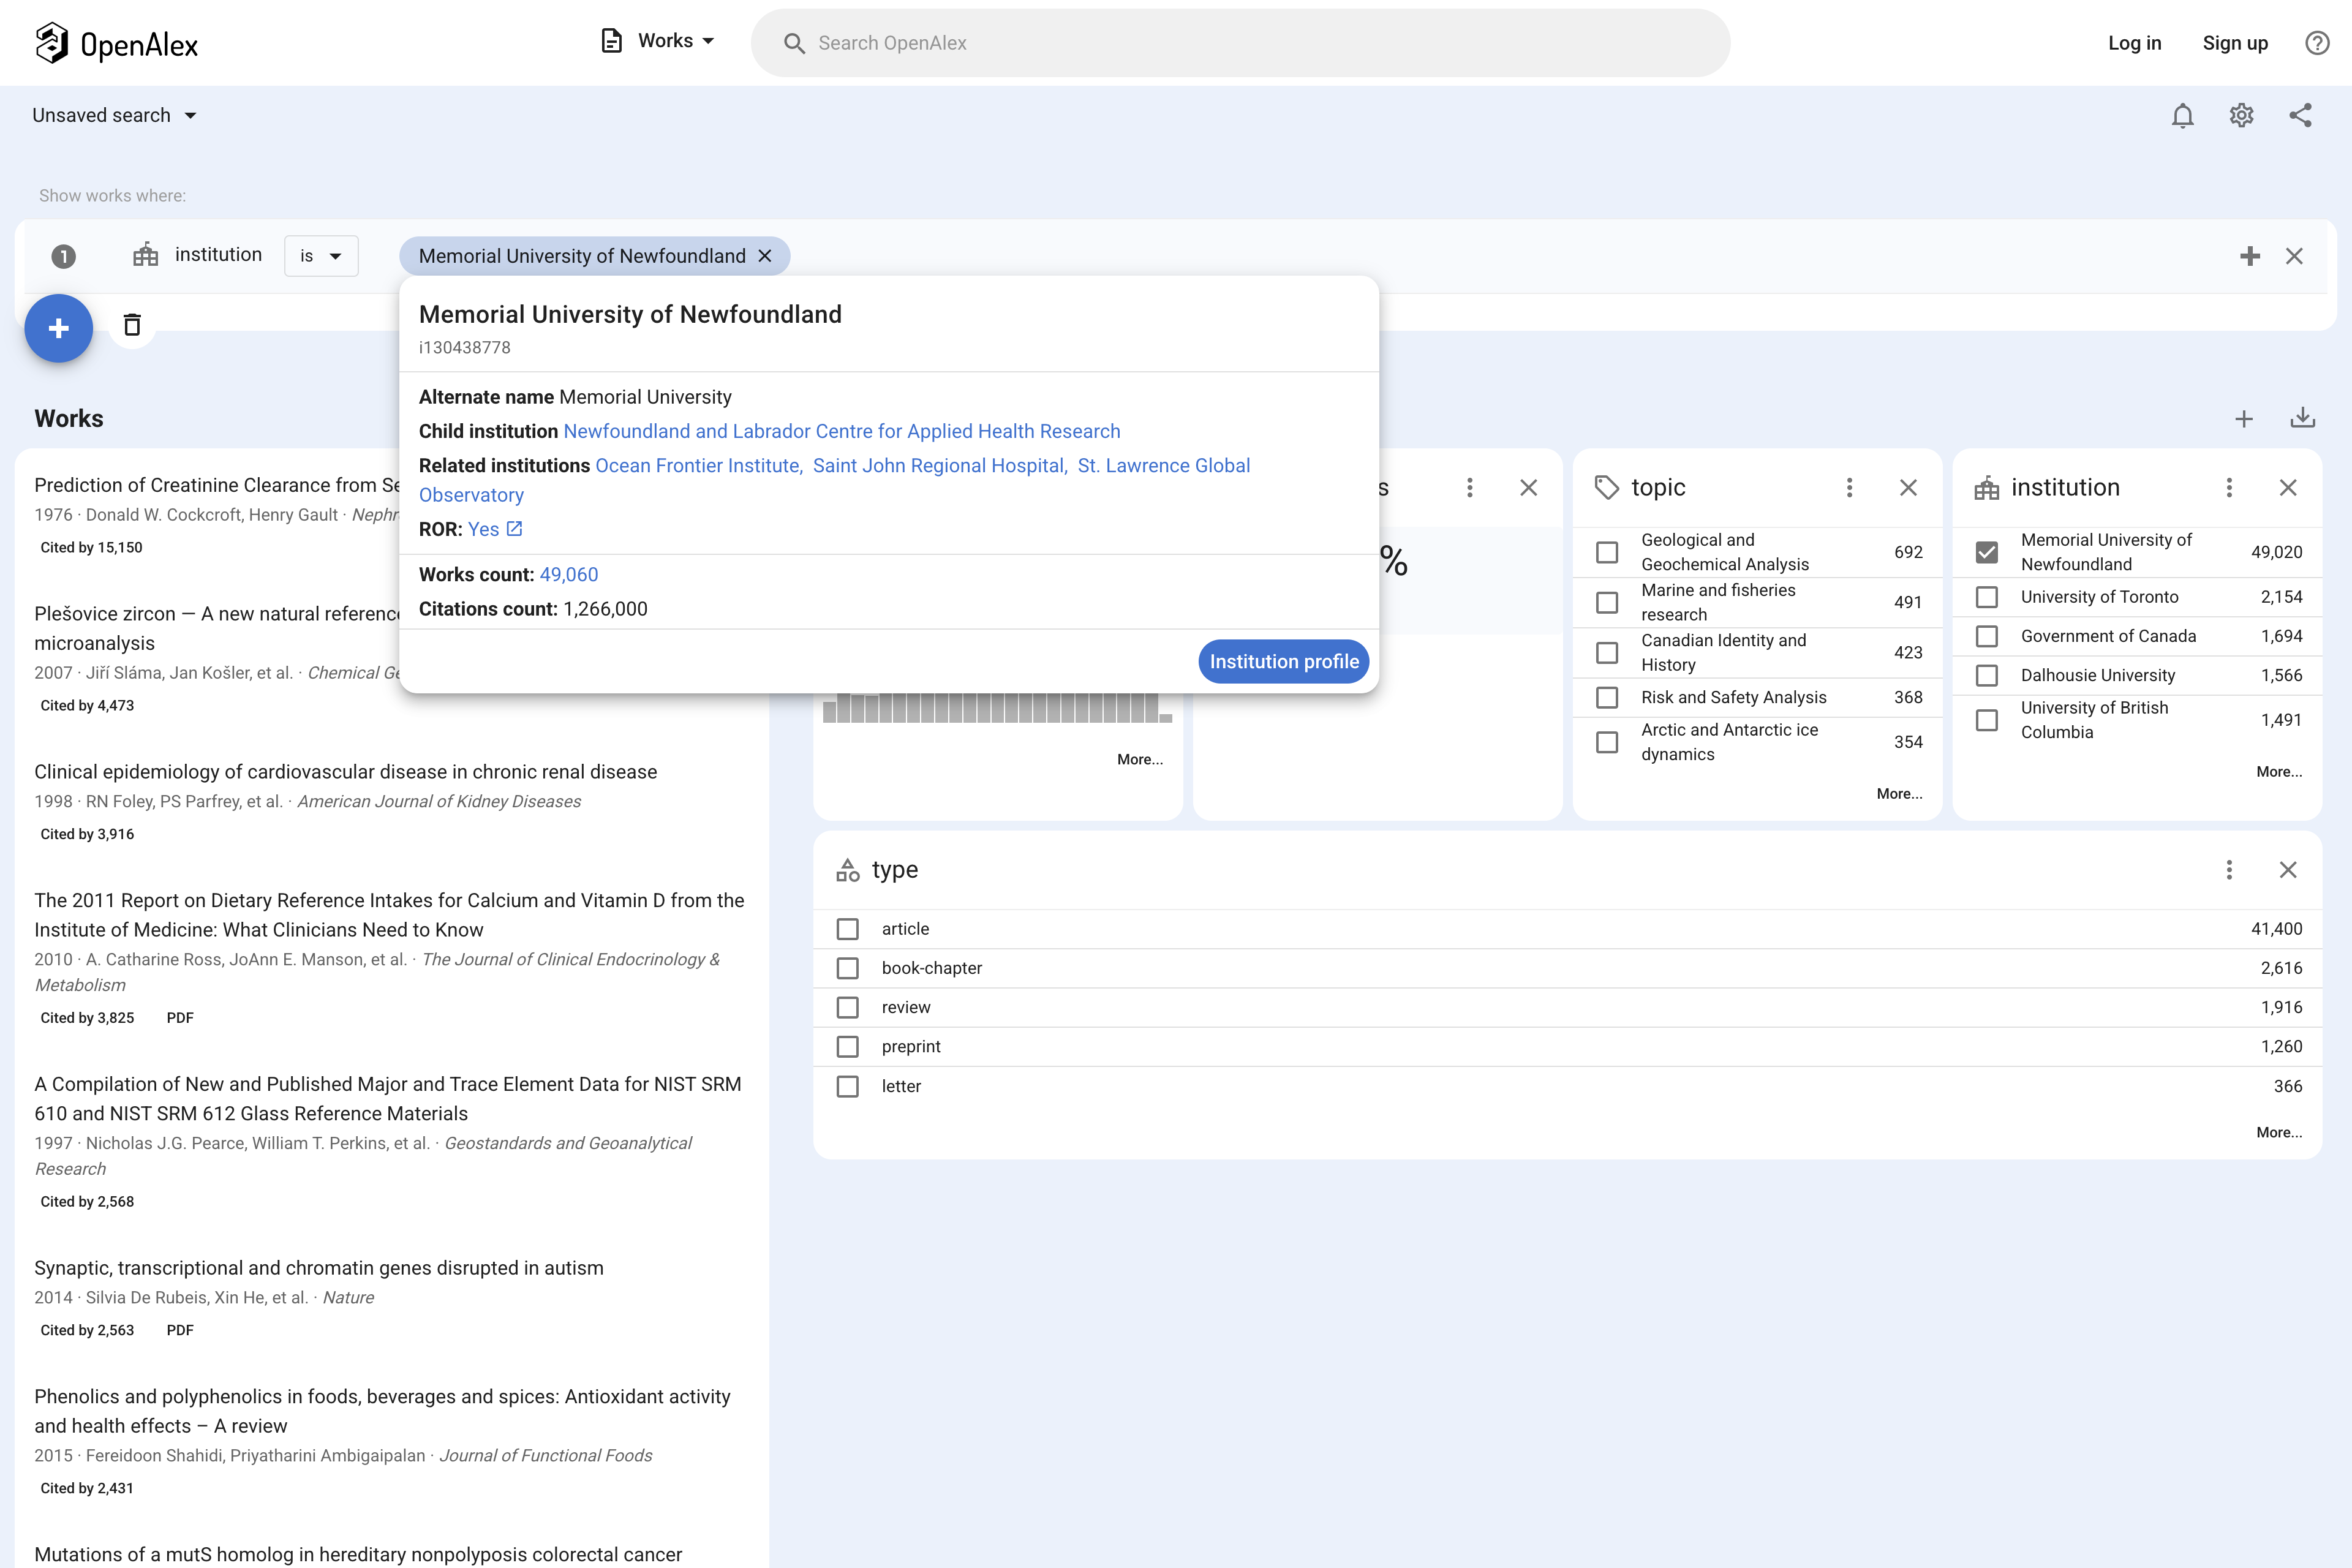Open topic panel three-dot menu
2352x1568 pixels.
(1849, 488)
